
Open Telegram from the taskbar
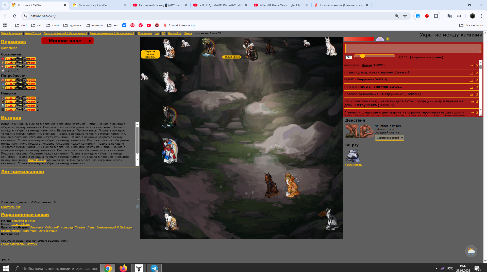click(x=154, y=268)
